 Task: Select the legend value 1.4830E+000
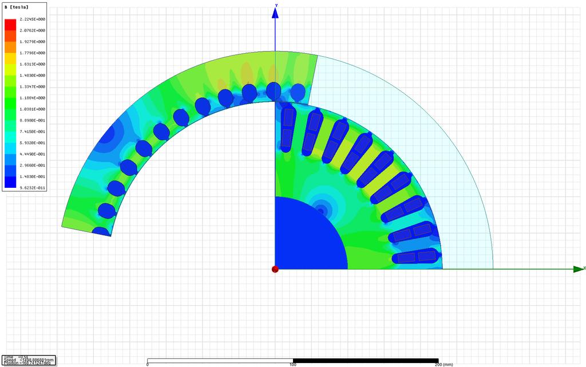[33, 75]
